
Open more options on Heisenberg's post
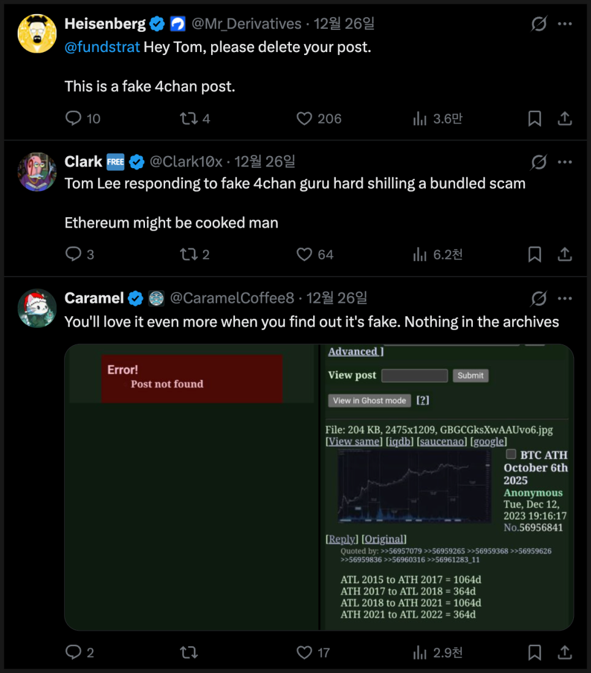coord(565,24)
